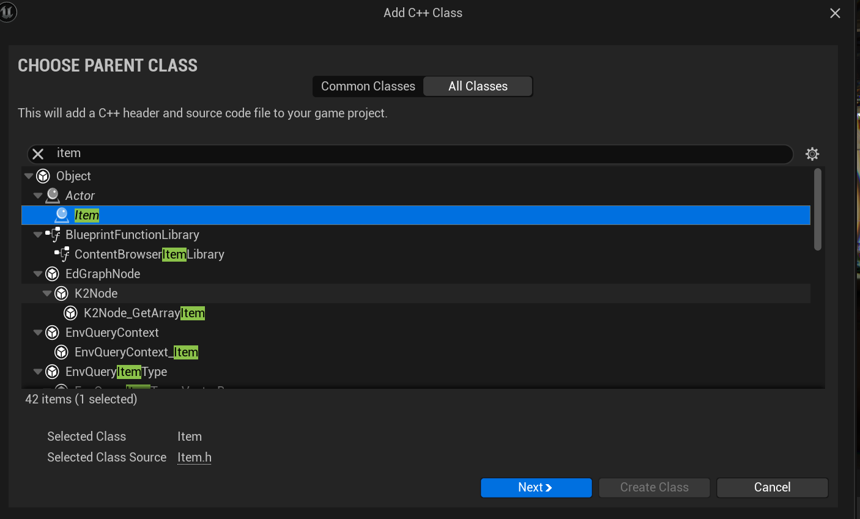Viewport: 860px width, 519px height.
Task: Close the Add C++ Class window
Action: point(835,13)
